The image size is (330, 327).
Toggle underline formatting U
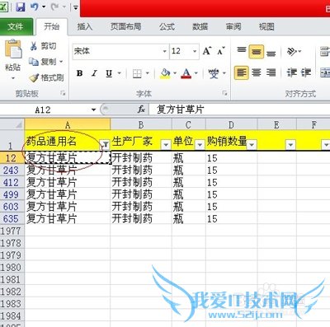click(109, 73)
